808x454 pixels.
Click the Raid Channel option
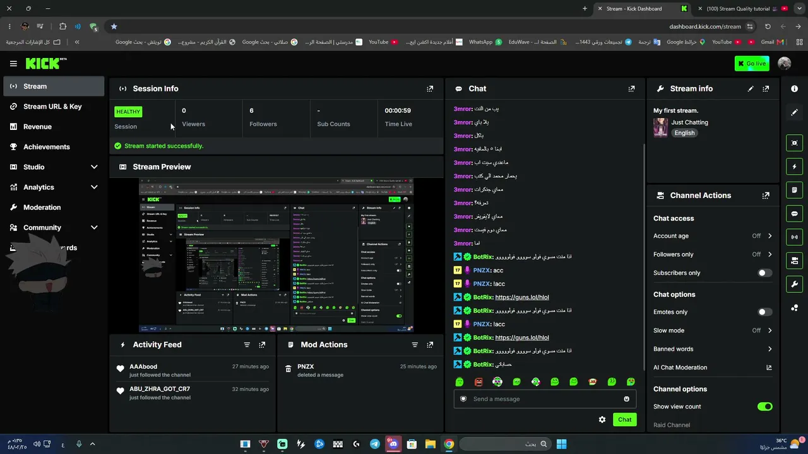tap(672, 425)
